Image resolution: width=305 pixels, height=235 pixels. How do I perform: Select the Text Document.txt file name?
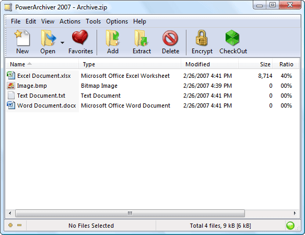pos(41,96)
